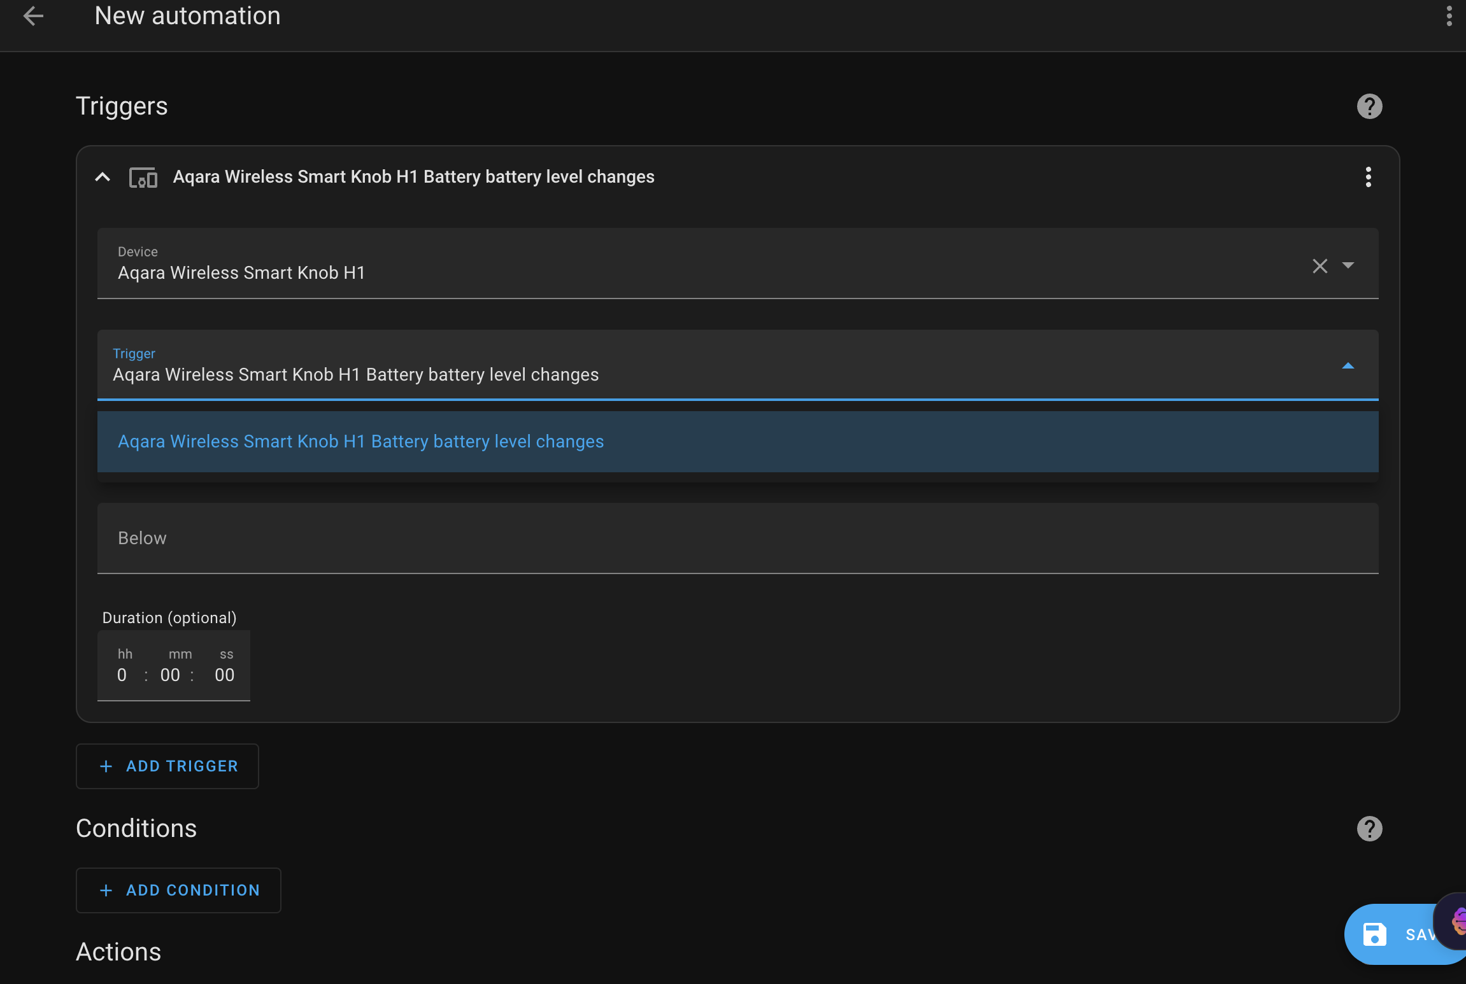This screenshot has width=1466, height=984.
Task: Click the duration hours field
Action: click(122, 675)
